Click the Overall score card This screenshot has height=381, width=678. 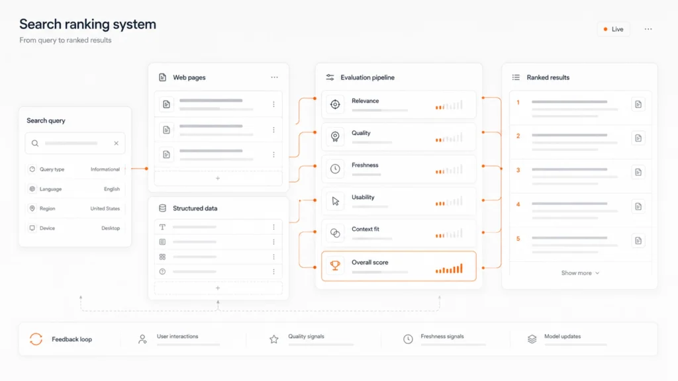click(x=399, y=266)
